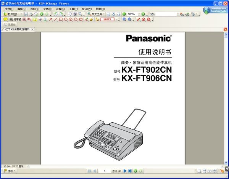This screenshot has height=179, width=229.
Task: Go to the next page button
Action: point(125,171)
